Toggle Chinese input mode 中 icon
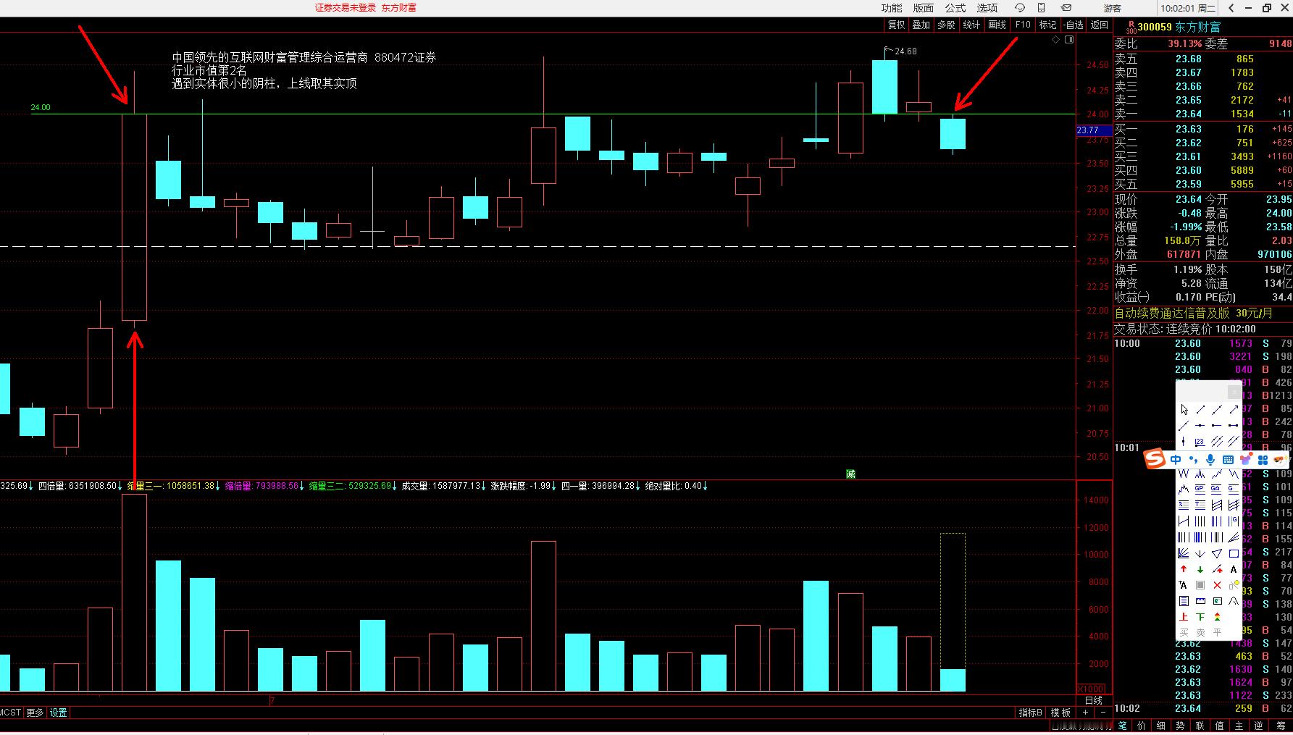This screenshot has height=735, width=1293. pyautogui.click(x=1176, y=460)
